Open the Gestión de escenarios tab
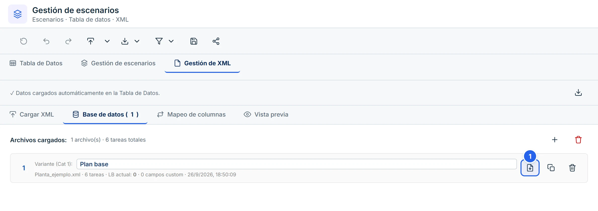 118,63
